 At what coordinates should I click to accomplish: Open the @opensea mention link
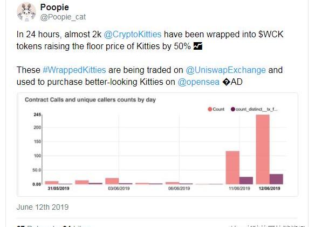198,82
